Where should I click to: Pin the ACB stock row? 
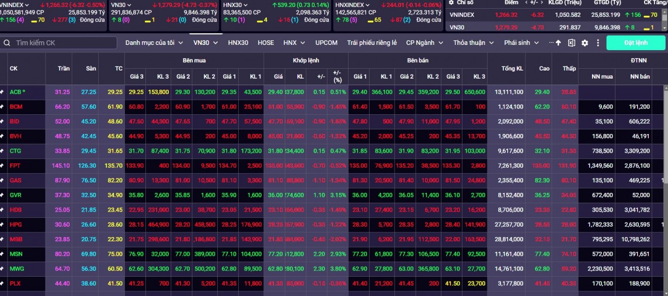point(2,92)
